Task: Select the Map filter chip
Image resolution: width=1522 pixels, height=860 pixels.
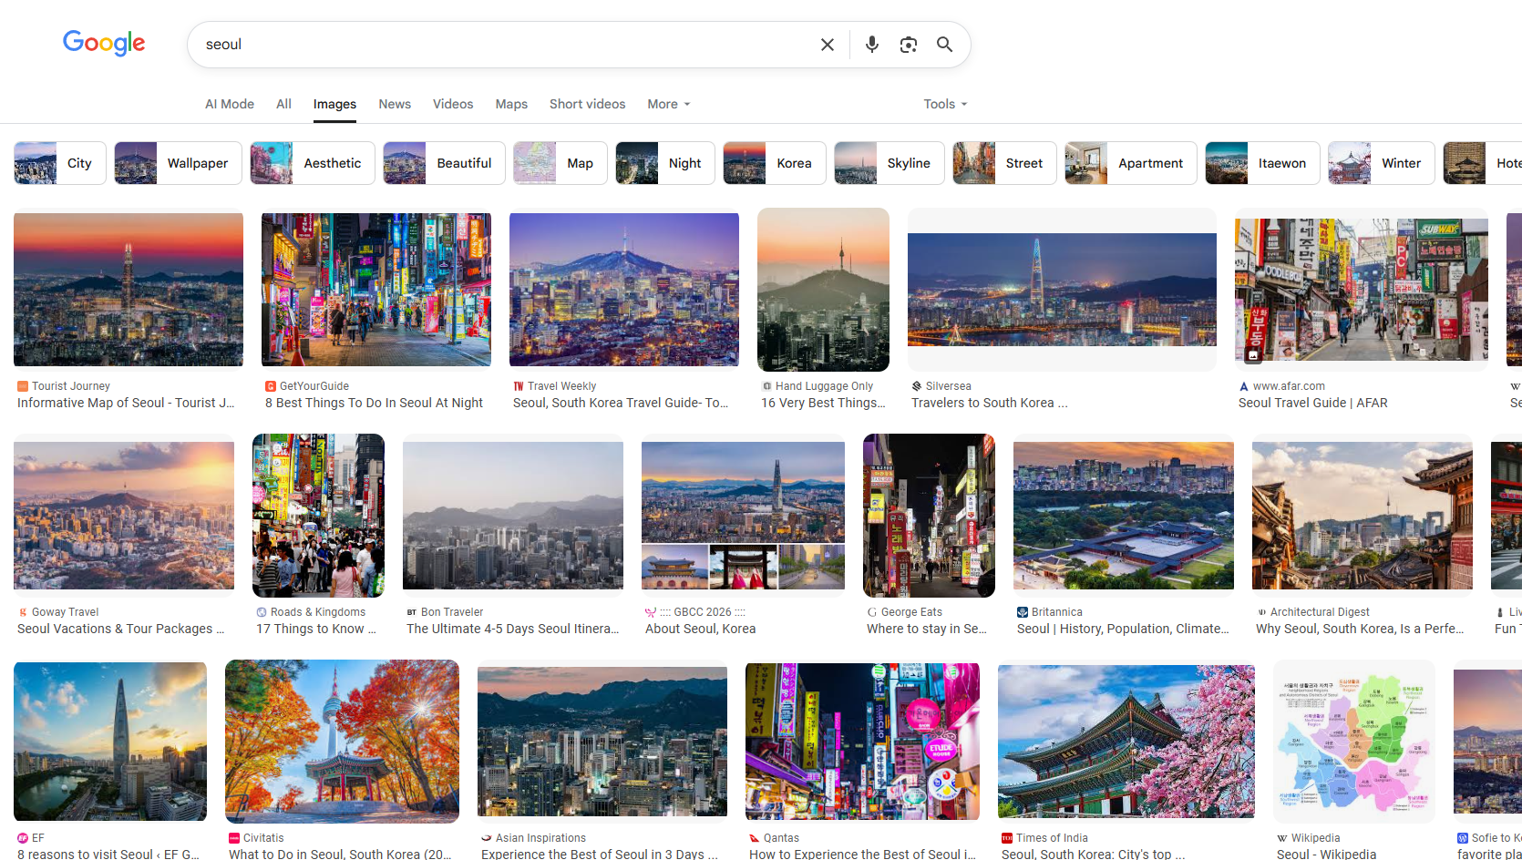Action: (x=560, y=163)
